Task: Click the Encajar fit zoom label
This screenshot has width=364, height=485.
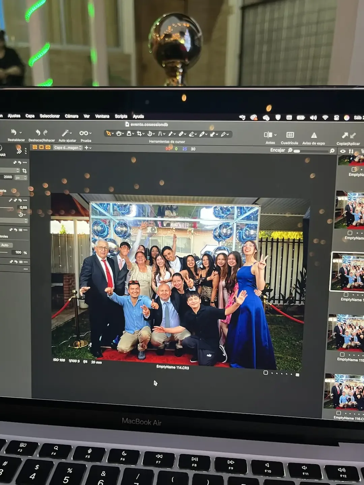Action: point(277,150)
